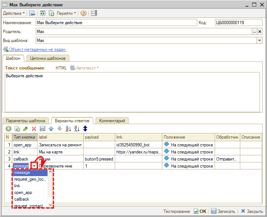Click the Наименование input field

point(116,23)
